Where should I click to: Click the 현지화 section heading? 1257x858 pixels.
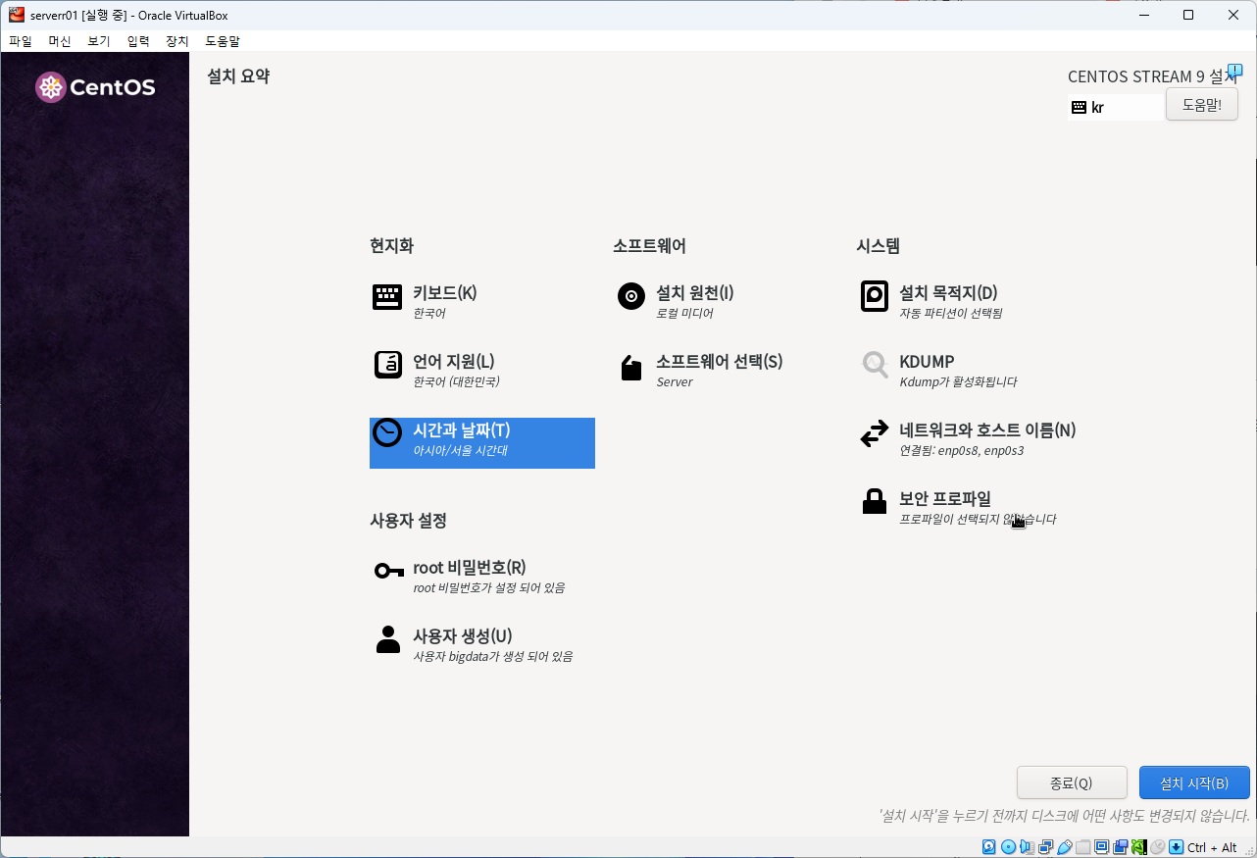tap(391, 245)
